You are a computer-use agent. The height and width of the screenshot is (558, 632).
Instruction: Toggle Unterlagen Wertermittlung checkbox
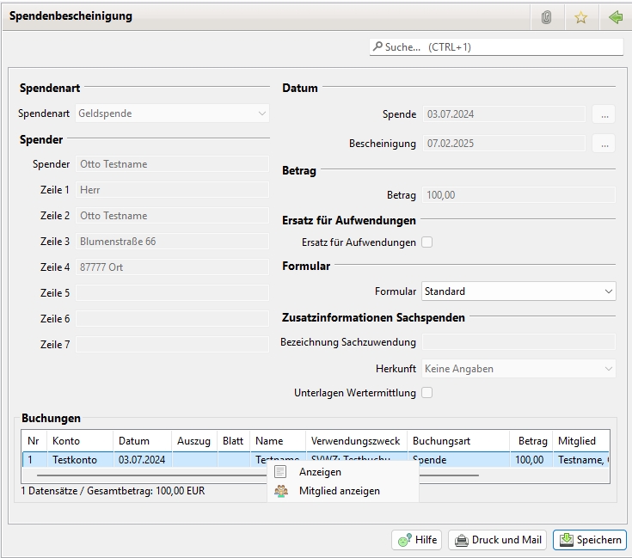[427, 393]
